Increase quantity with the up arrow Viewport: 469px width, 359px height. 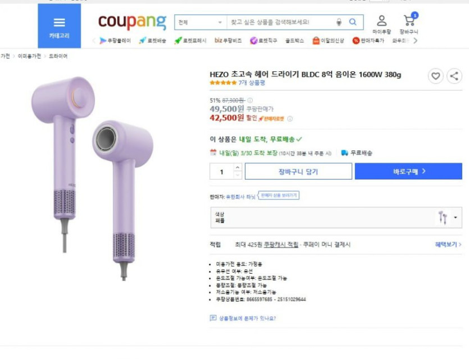[238, 168]
